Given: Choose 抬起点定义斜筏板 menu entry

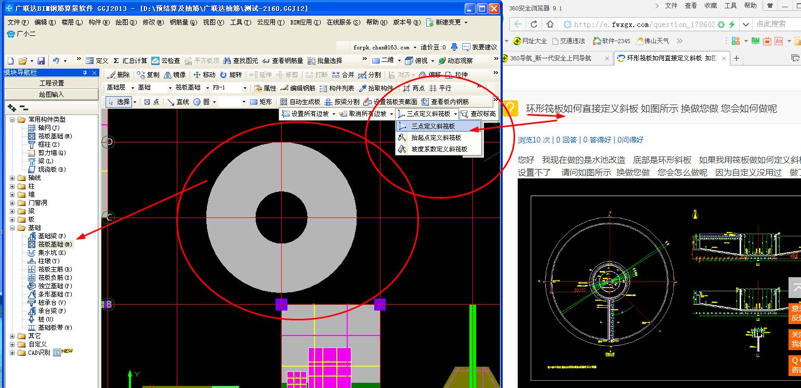Looking at the screenshot, I should coord(439,138).
